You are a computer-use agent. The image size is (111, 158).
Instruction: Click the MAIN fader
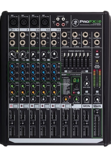(97, 113)
